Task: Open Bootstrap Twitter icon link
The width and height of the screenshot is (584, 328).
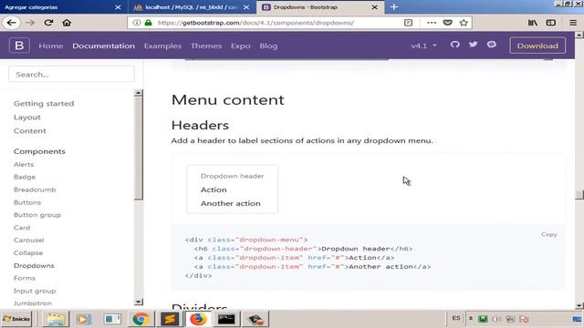Action: (x=473, y=45)
